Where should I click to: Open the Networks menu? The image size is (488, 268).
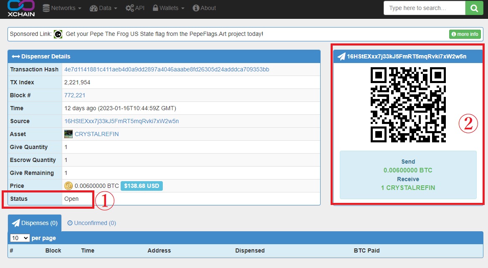point(62,8)
